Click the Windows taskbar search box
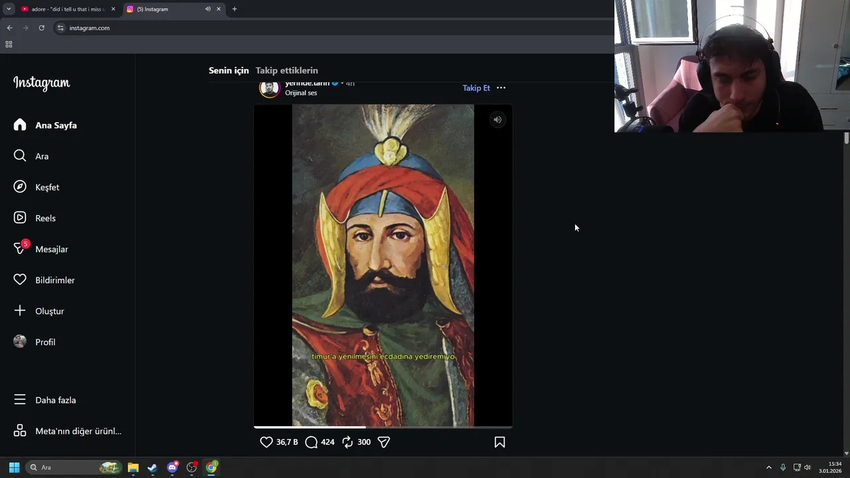 coord(74,467)
